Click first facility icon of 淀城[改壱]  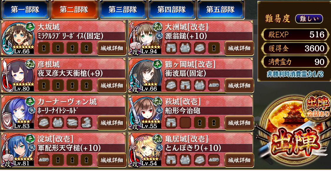44,160
